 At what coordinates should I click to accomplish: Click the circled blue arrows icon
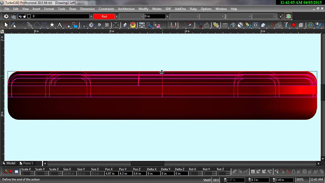click(310, 25)
